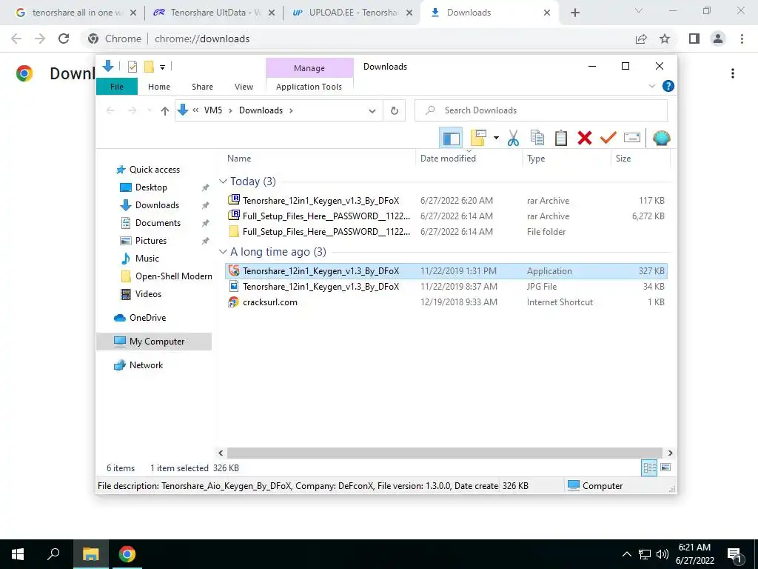Click the red X Delete icon
This screenshot has width=758, height=569.
585,138
